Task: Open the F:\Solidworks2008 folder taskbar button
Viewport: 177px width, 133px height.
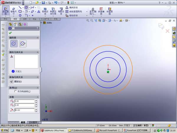Action: coord(81,130)
